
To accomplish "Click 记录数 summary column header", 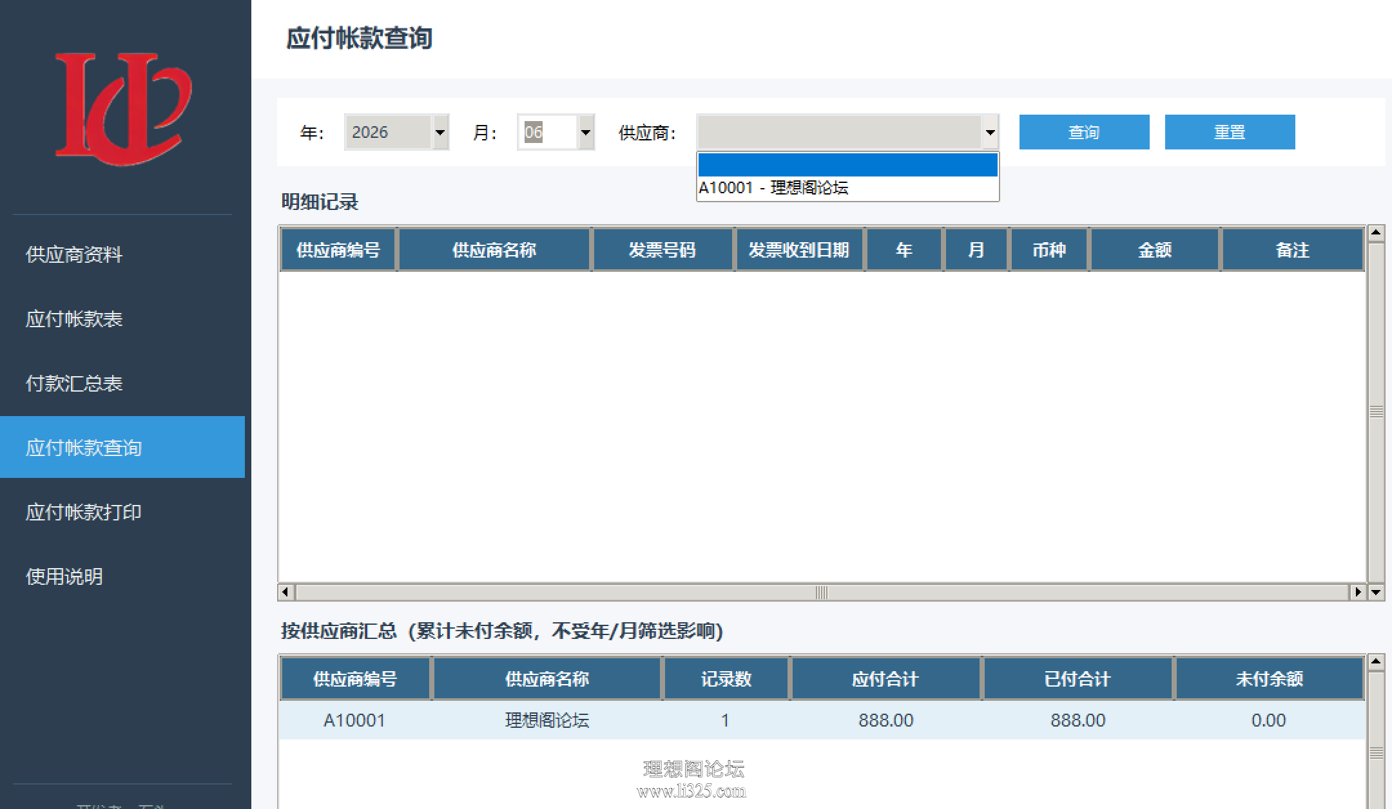I will 726,679.
